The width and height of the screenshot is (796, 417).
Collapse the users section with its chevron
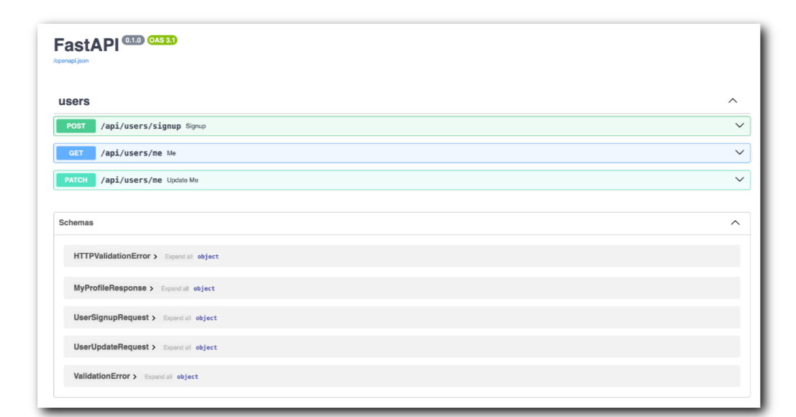[x=733, y=101]
